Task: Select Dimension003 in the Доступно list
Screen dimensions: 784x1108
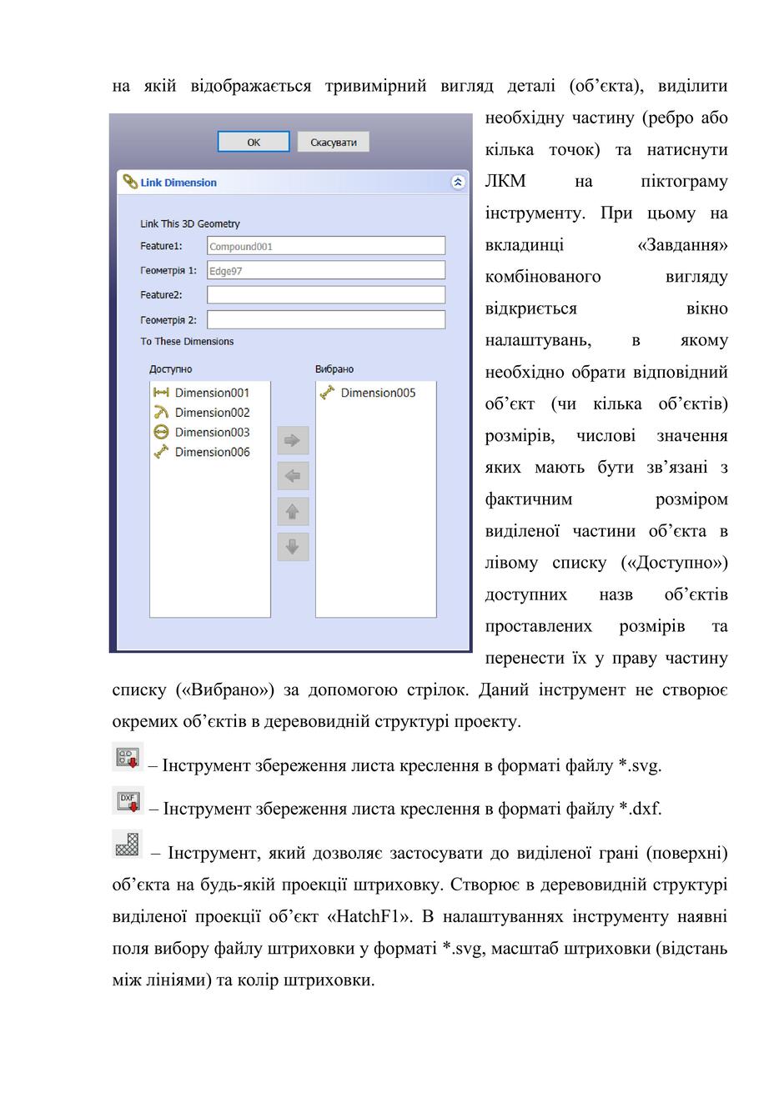Action: pos(210,432)
